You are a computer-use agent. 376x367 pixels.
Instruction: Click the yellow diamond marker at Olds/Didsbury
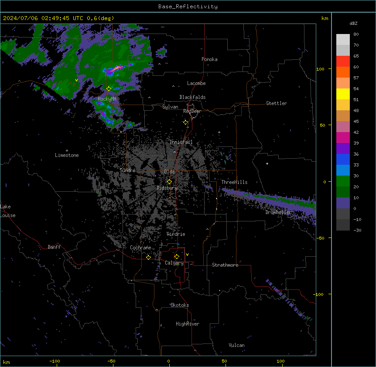tap(169, 182)
